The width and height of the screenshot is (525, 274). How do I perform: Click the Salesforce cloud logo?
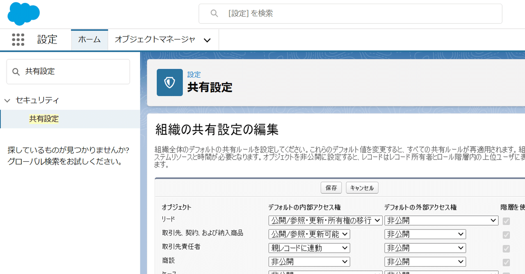coord(23,14)
